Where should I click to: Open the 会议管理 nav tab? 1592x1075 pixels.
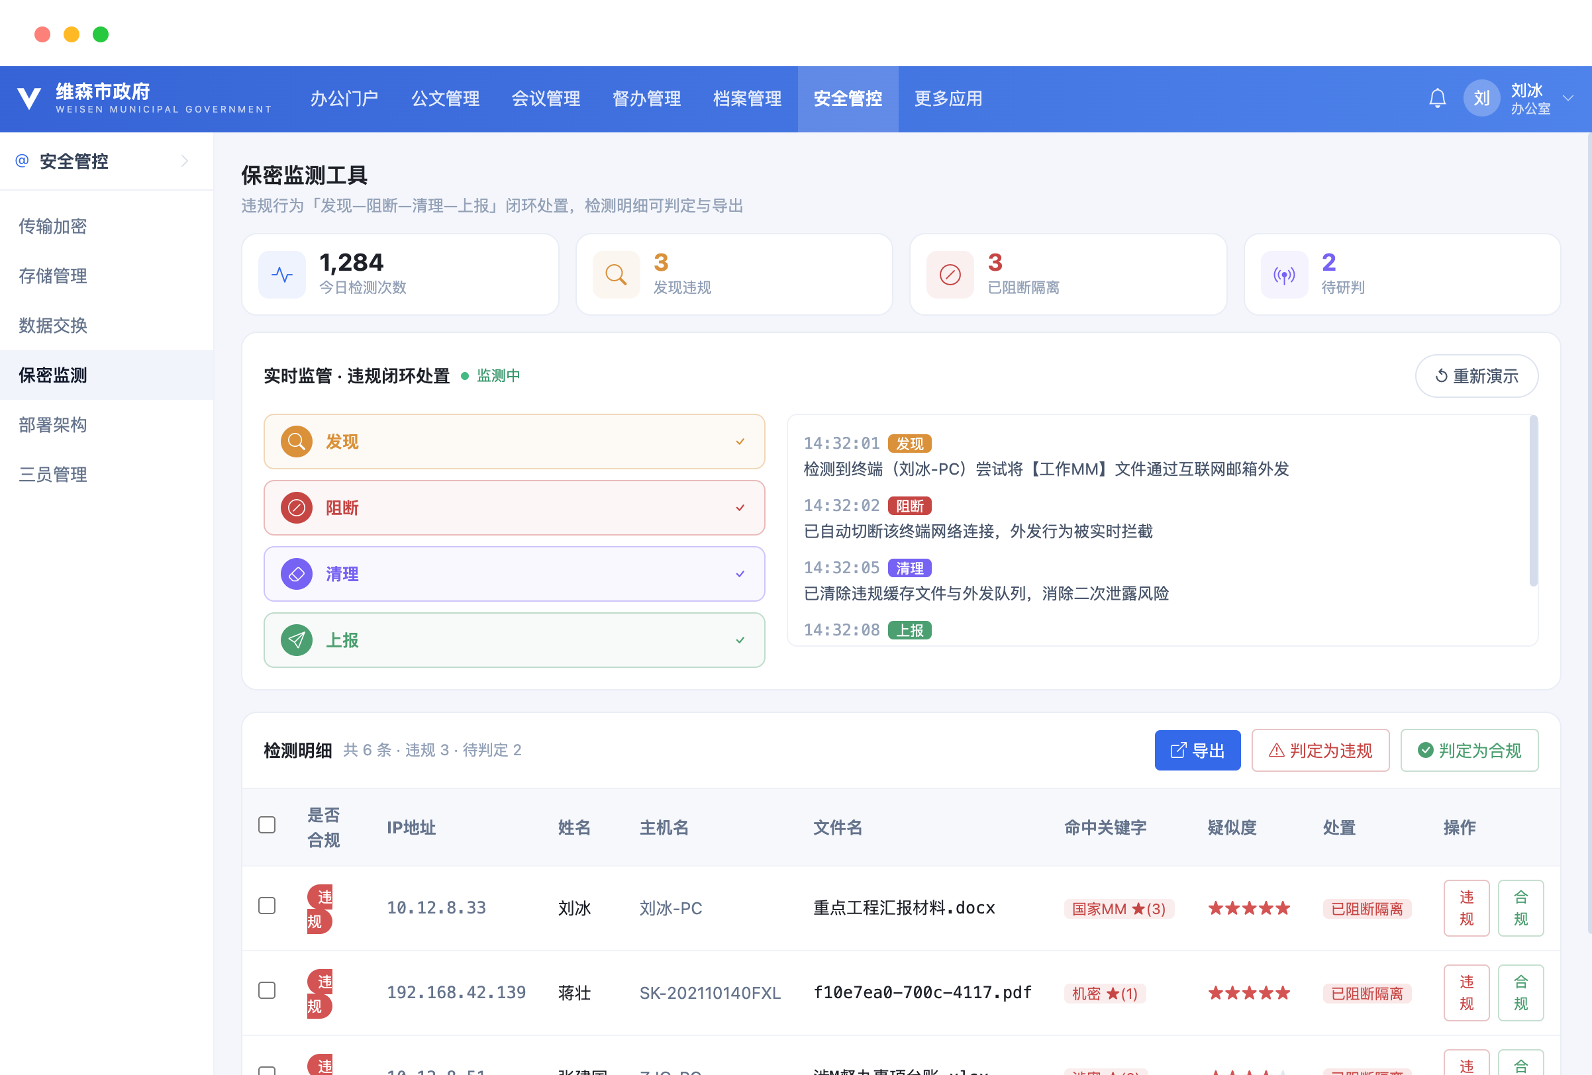[x=546, y=99]
